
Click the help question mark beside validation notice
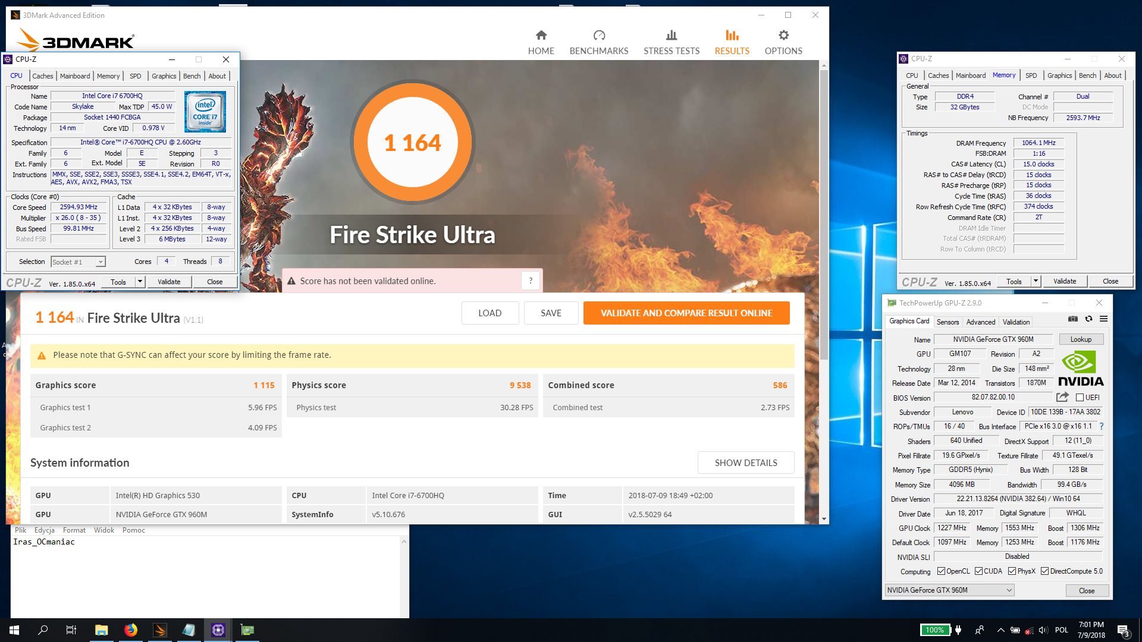click(x=531, y=281)
